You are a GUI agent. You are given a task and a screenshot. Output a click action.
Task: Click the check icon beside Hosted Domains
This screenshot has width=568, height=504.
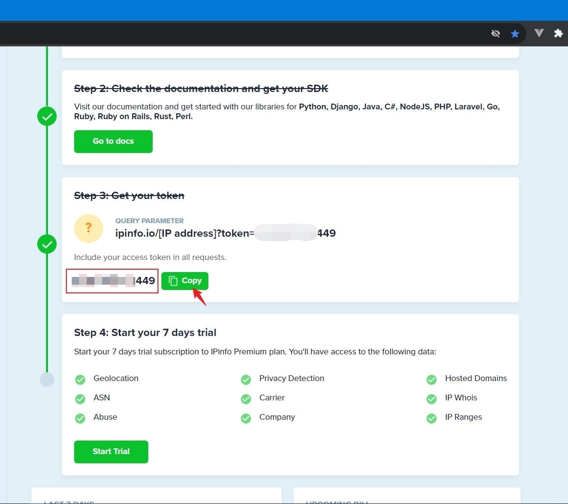431,380
